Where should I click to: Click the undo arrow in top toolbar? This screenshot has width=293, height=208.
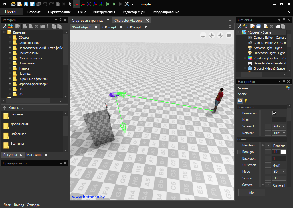point(45,4)
